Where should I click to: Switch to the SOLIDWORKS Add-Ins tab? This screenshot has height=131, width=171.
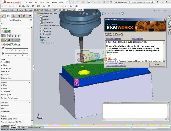tap(41, 10)
